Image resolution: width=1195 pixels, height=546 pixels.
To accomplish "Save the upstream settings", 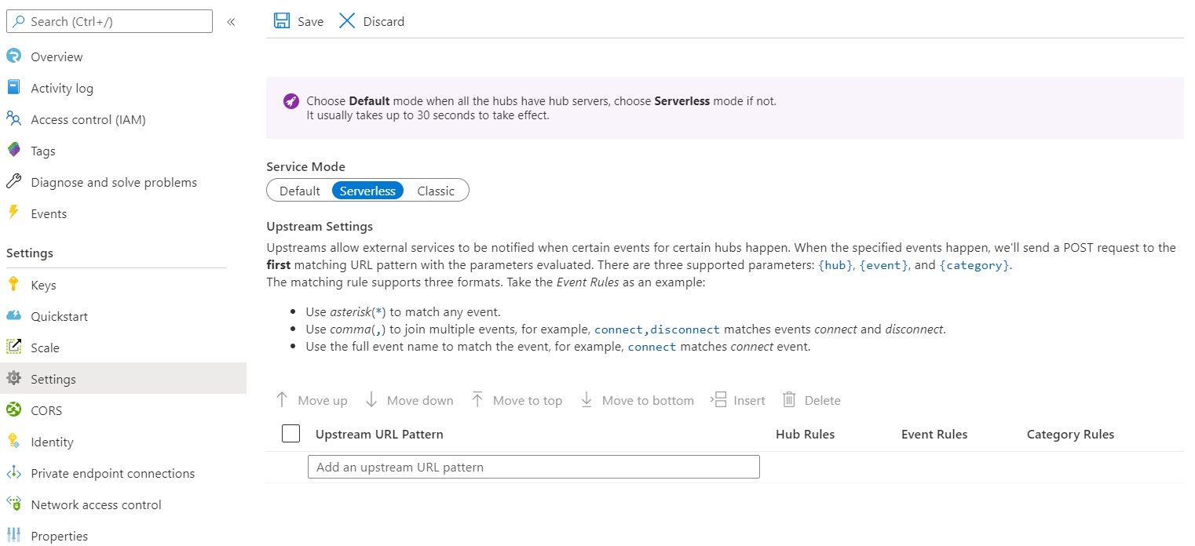I will tap(298, 21).
